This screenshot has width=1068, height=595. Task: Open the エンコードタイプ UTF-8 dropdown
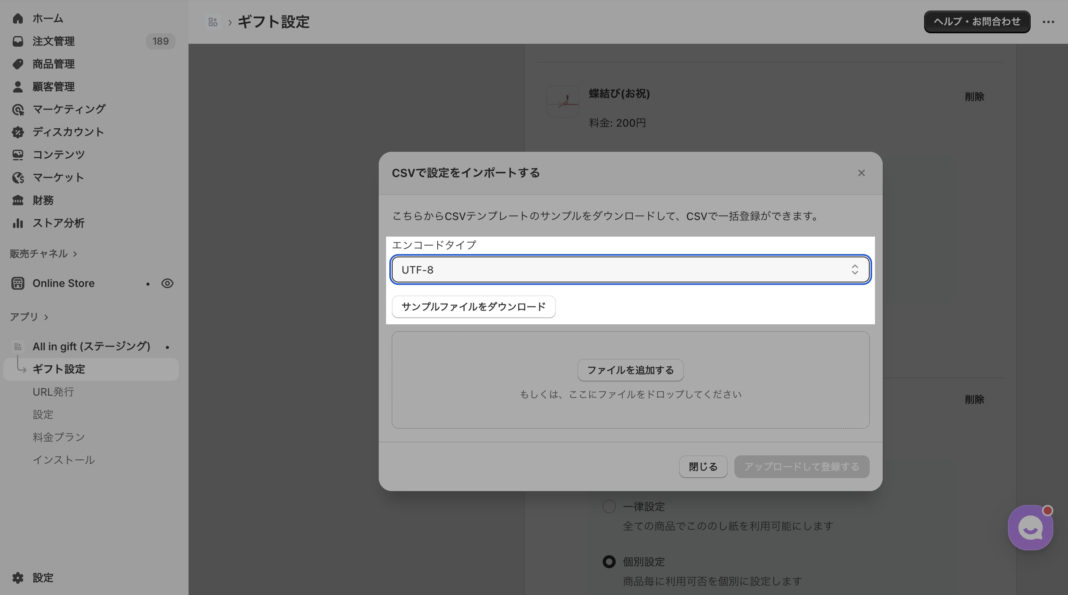tap(630, 270)
